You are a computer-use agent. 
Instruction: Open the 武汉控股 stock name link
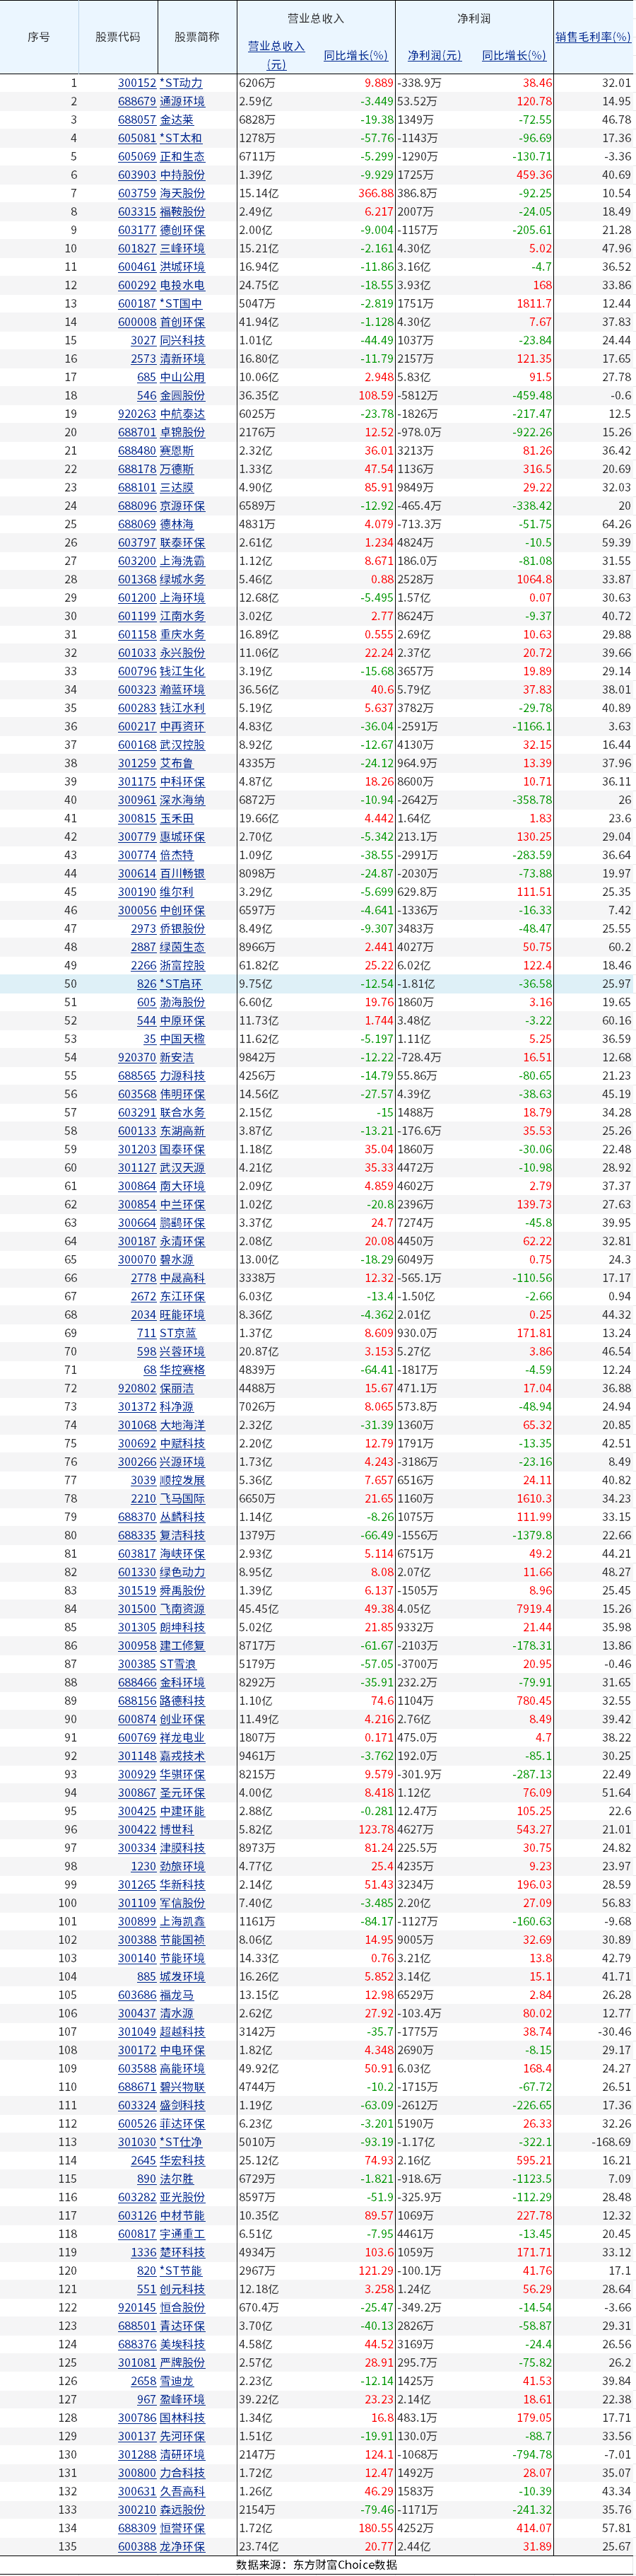(182, 745)
